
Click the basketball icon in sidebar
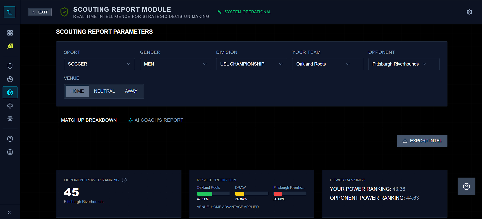10,79
